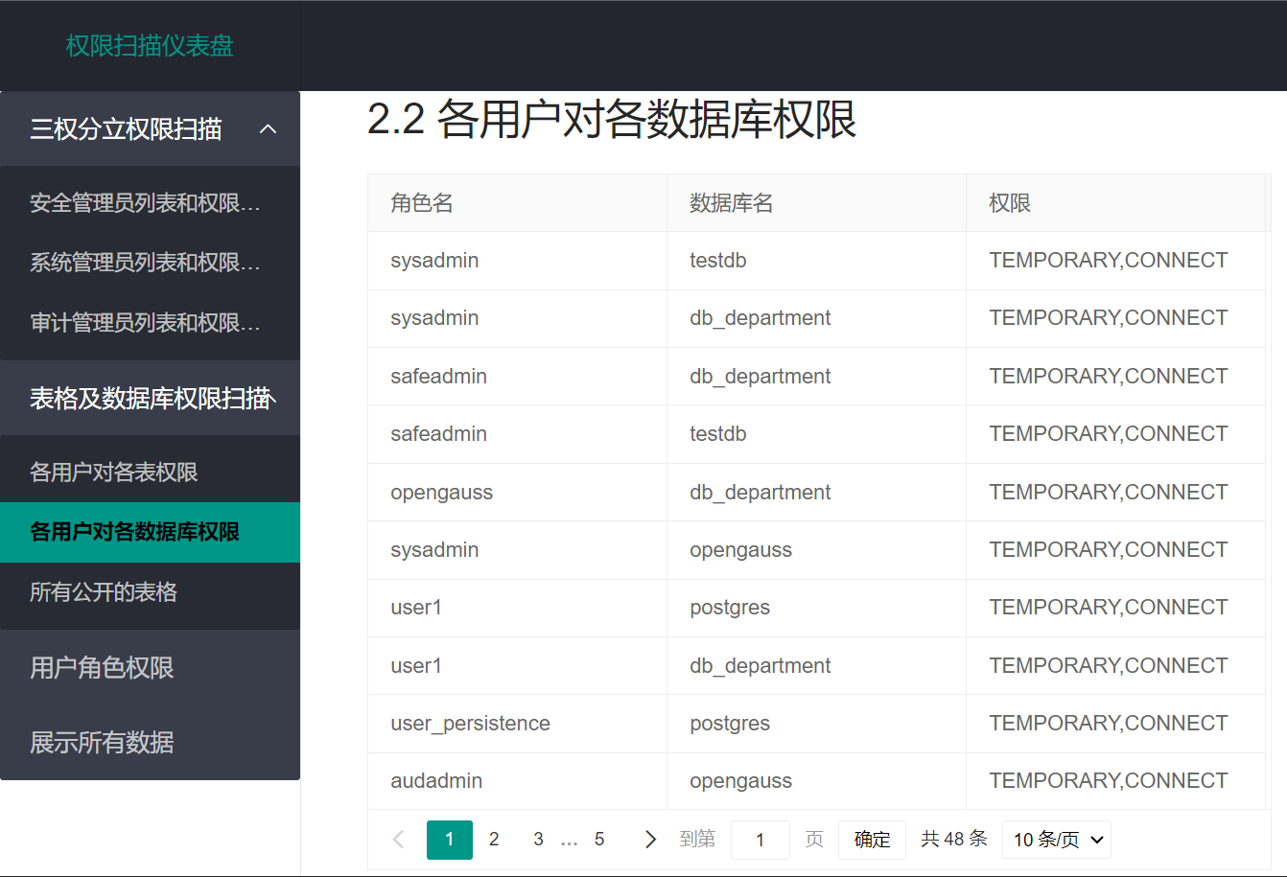Click TEMPORARY,CONNECT cell in user_persistence row
The width and height of the screenshot is (1287, 877).
[1116, 724]
